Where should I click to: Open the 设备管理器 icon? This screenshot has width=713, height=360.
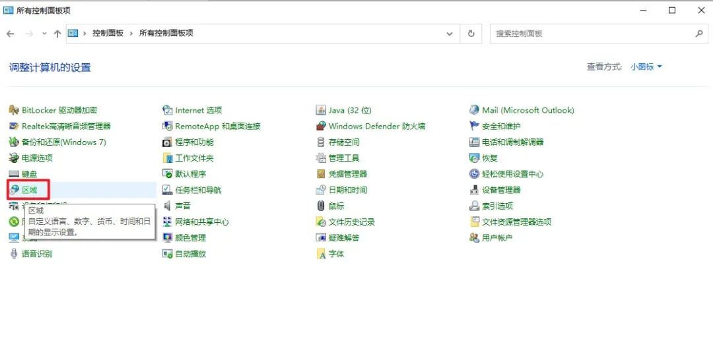coord(474,190)
